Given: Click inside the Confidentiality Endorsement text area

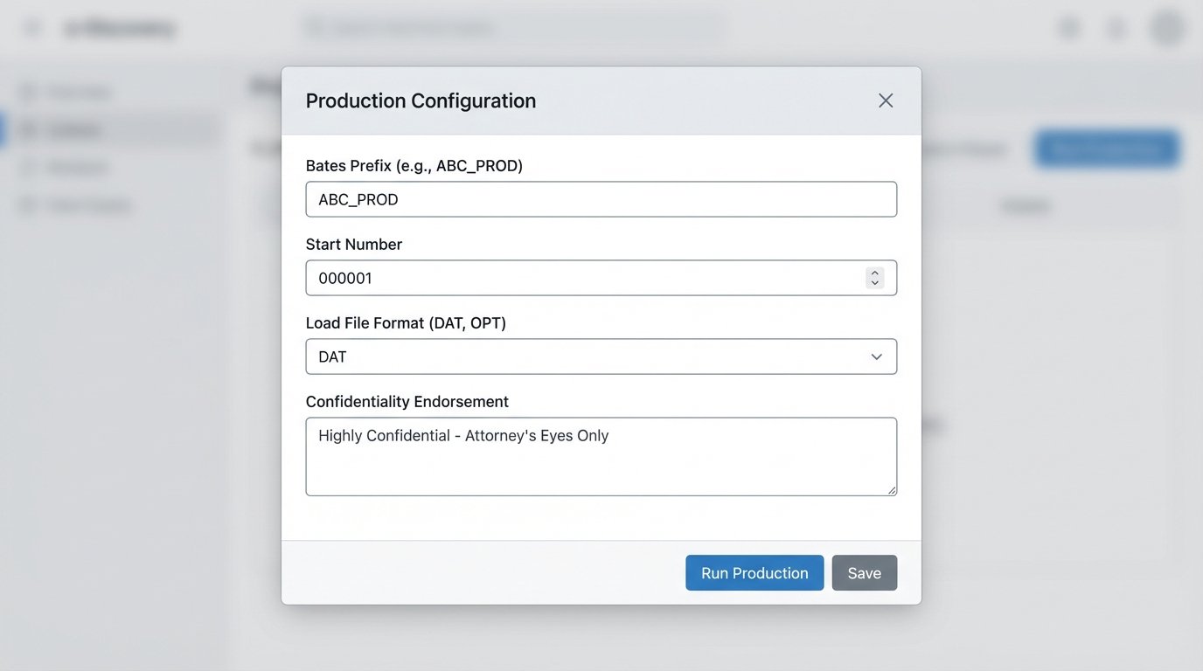Looking at the screenshot, I should point(601,454).
